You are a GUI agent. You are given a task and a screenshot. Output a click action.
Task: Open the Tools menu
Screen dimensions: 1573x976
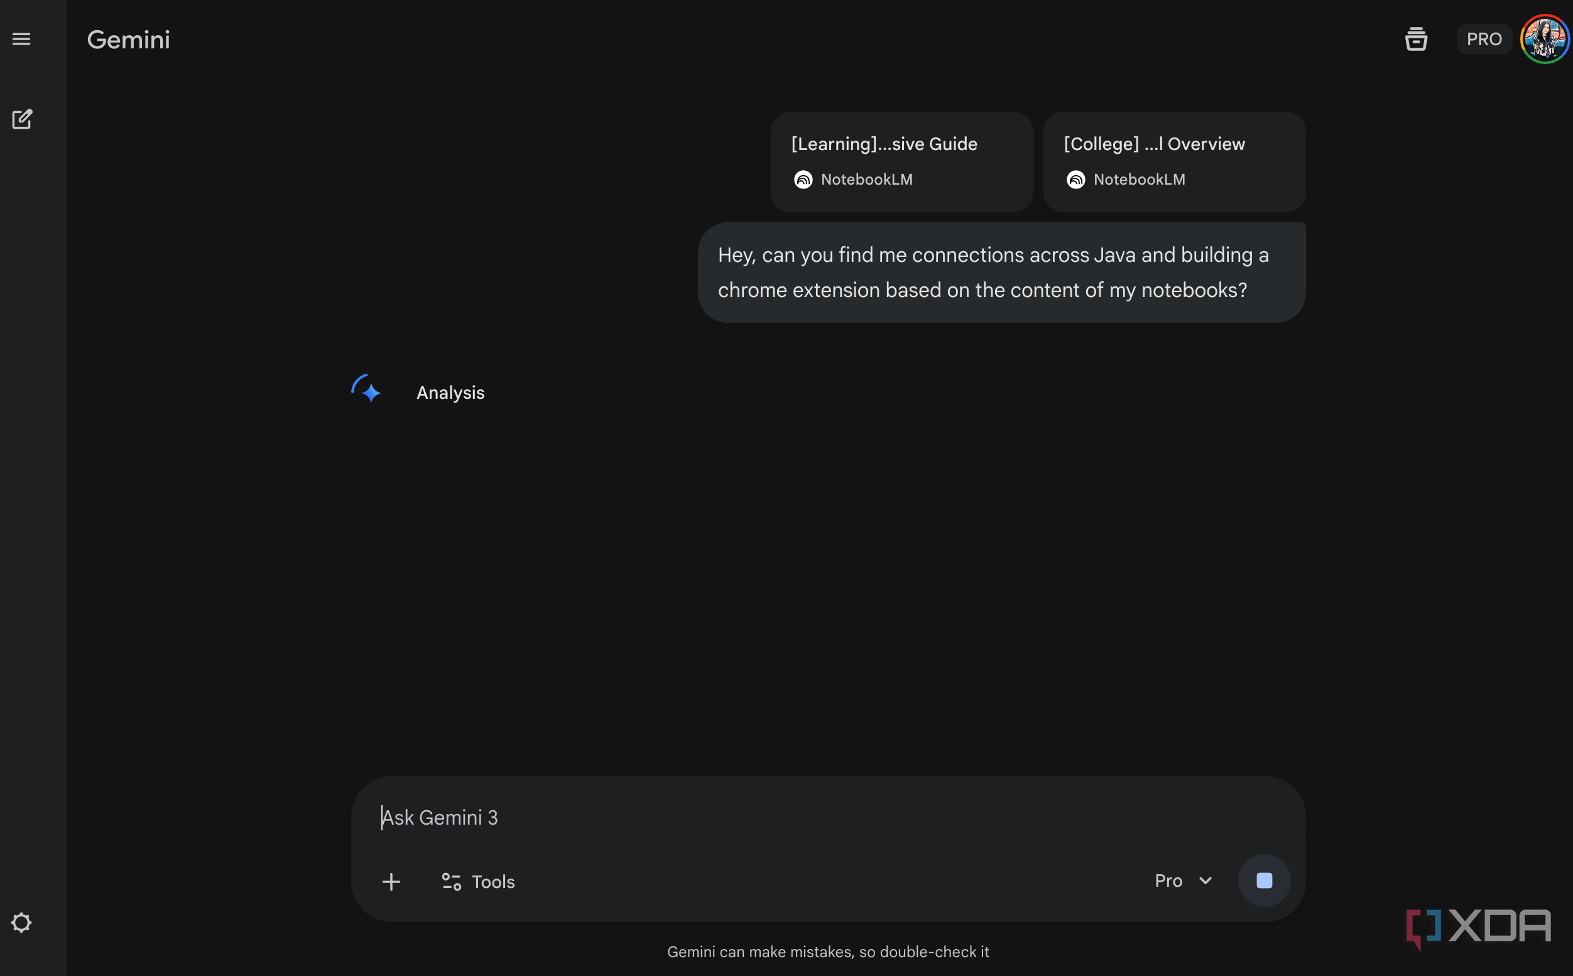pyautogui.click(x=478, y=882)
